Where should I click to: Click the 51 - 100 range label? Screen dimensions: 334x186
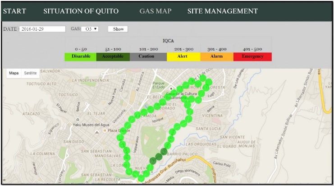113,49
